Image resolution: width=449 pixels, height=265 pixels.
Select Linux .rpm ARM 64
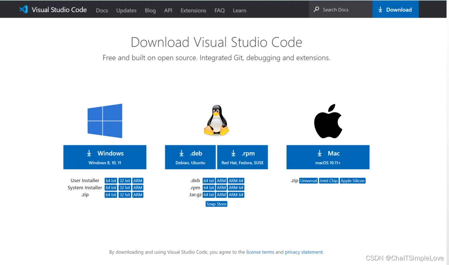(x=236, y=188)
